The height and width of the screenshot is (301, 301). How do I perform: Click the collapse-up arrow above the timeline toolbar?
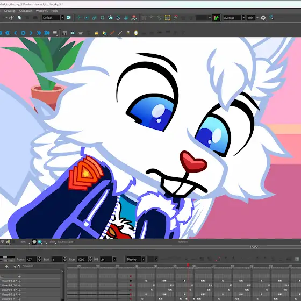(253, 247)
